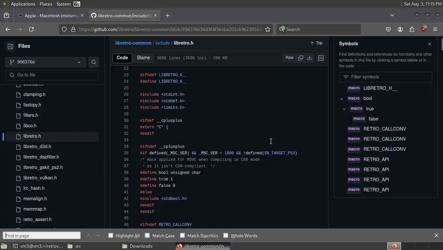443x250 pixels.
Task: Open the 996376e branch dropdown
Action: (46, 62)
